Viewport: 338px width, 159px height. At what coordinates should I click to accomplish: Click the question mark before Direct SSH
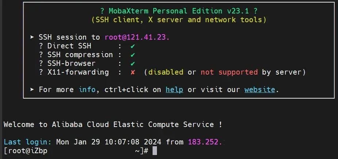coord(41,46)
